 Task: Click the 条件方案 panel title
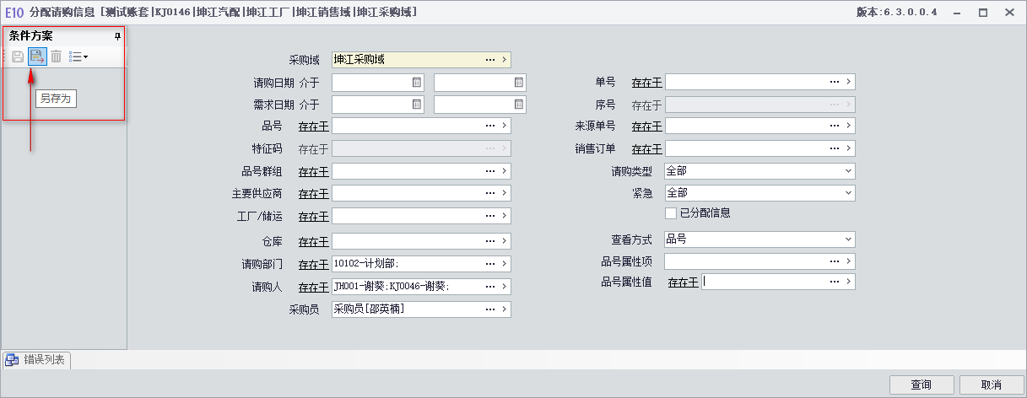[x=31, y=36]
